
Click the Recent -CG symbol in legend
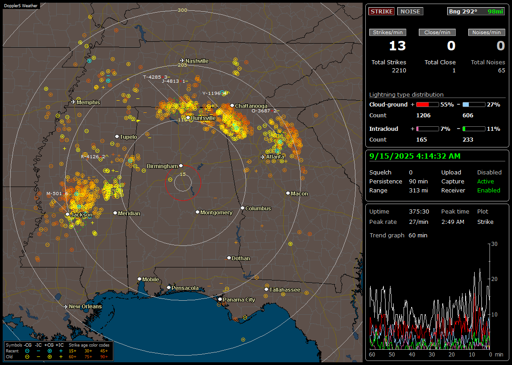point(27,351)
